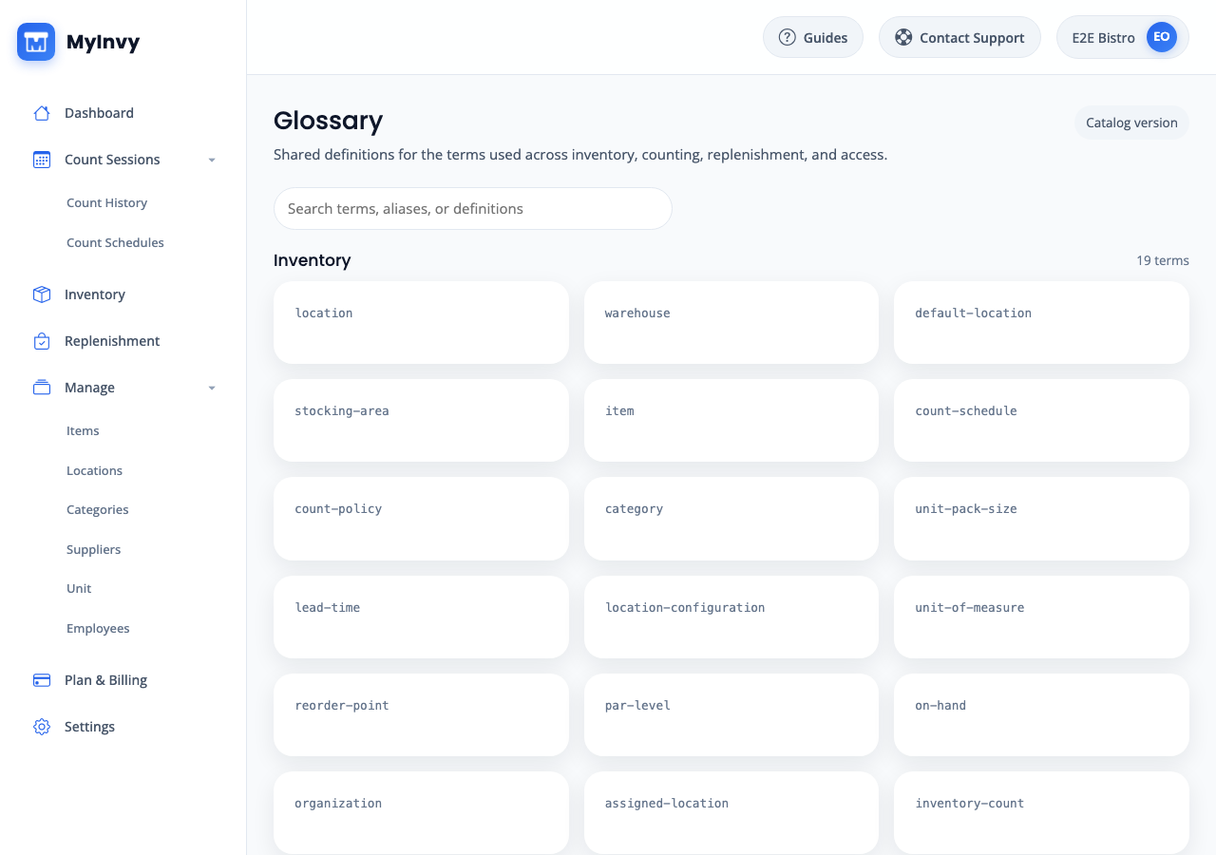Open Items under Manage
Image resolution: width=1216 pixels, height=855 pixels.
coord(83,430)
